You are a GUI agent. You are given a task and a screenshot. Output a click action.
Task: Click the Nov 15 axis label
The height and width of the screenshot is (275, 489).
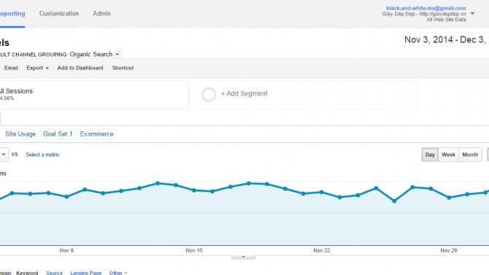(194, 250)
